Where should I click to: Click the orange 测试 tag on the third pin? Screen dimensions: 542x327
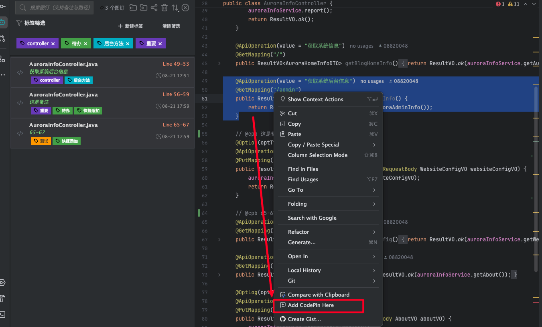(x=41, y=141)
